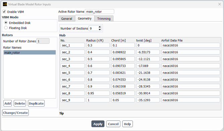Click the sec_3 section name field
This screenshot has width=224, height=131.
pos(72,59)
